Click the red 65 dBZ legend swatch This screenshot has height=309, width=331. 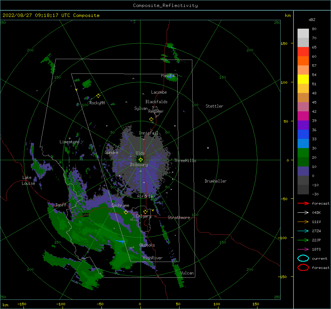coord(303,52)
